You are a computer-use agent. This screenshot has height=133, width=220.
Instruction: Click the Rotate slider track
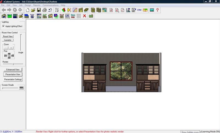click(13, 64)
